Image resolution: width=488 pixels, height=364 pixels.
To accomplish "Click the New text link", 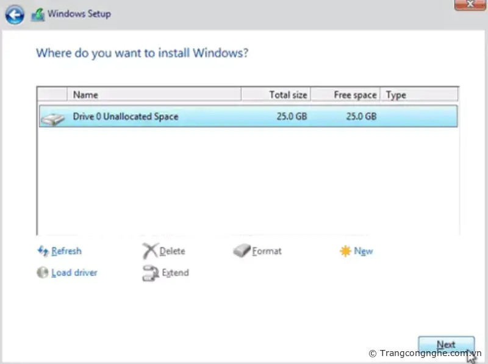I will click(x=363, y=251).
